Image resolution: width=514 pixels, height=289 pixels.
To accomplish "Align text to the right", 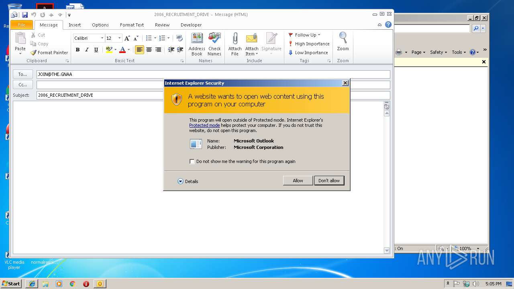I will (158, 50).
